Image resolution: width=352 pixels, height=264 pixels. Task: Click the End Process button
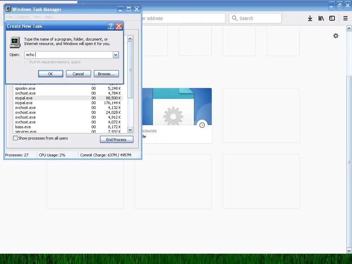click(x=117, y=140)
